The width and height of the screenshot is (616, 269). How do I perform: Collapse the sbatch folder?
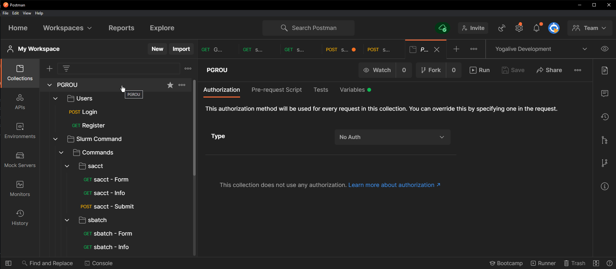pyautogui.click(x=67, y=220)
